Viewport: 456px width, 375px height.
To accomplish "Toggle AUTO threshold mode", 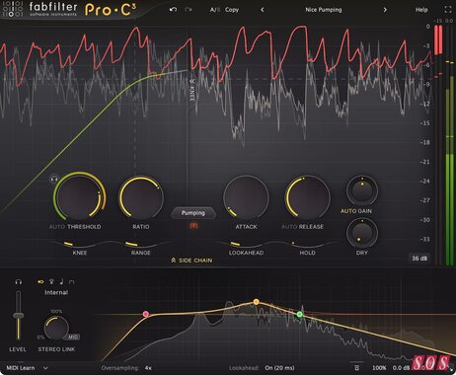I will click(56, 227).
